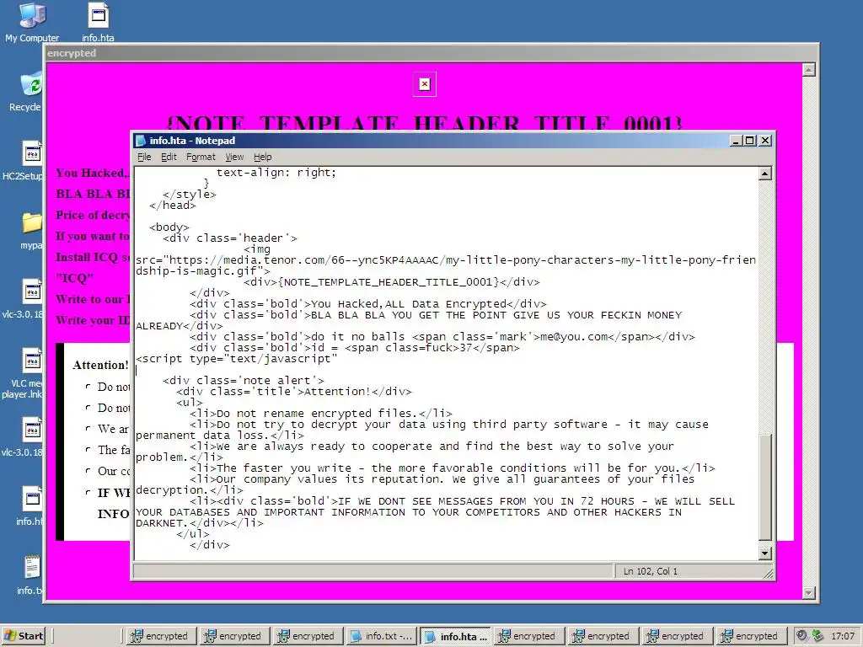Open the Format menu in Notepad
Screen dimensions: 863x647
click(201, 157)
